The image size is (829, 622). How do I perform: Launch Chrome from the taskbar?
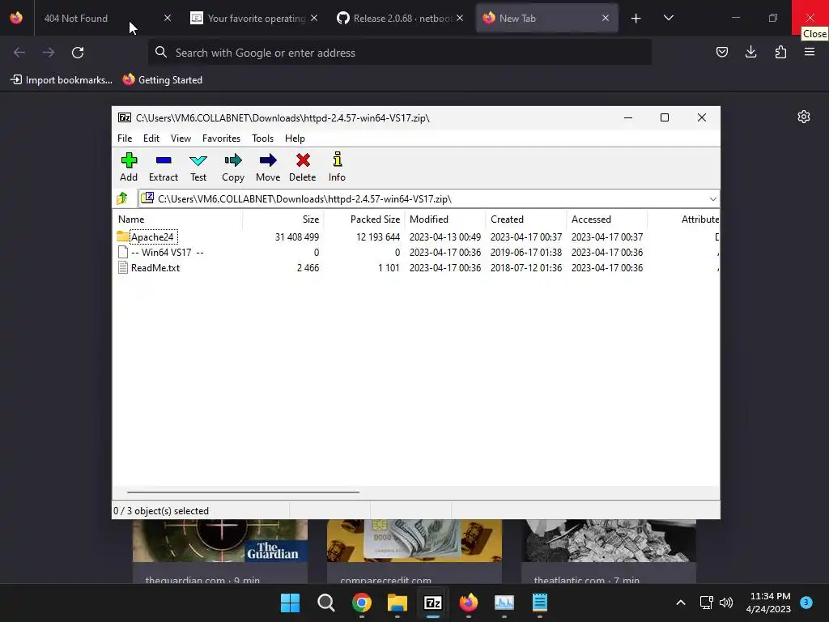[x=362, y=603]
